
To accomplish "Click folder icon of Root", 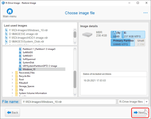I will [x=16, y=79].
